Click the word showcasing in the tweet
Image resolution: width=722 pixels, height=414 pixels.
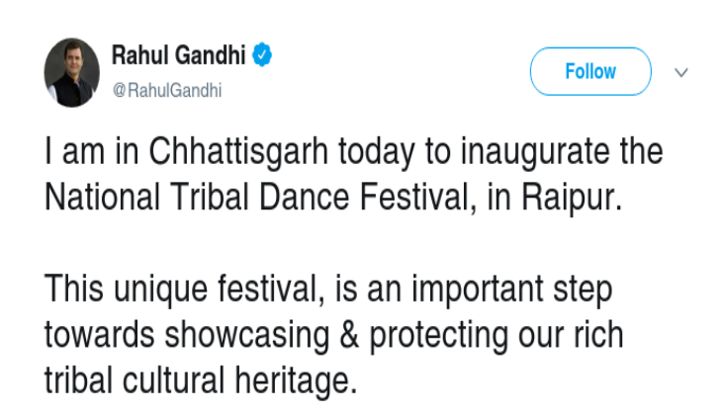(x=247, y=336)
